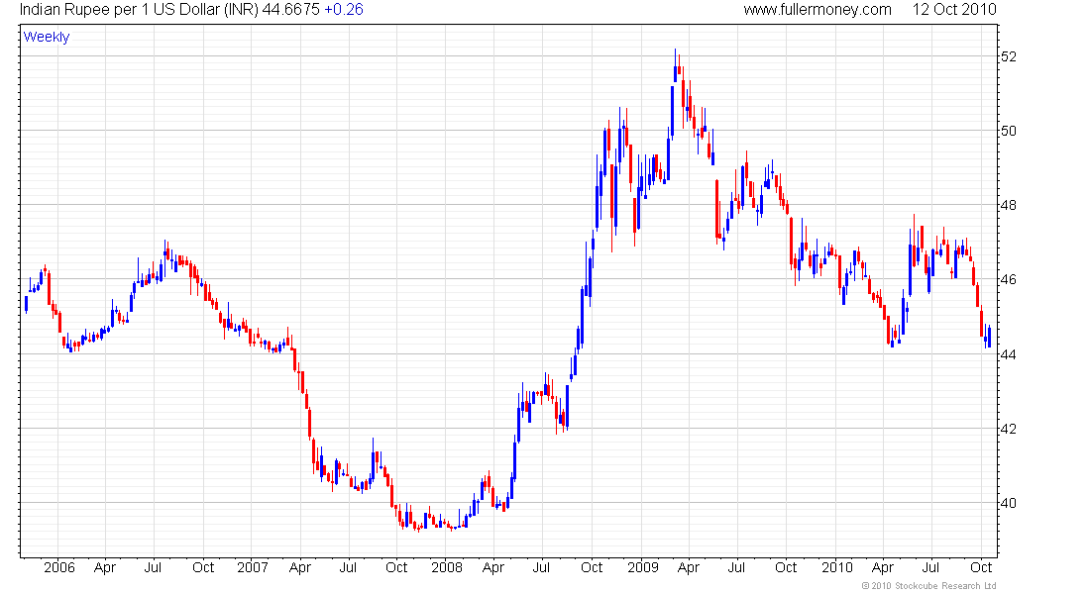Click the 52 price axis label

[1009, 56]
